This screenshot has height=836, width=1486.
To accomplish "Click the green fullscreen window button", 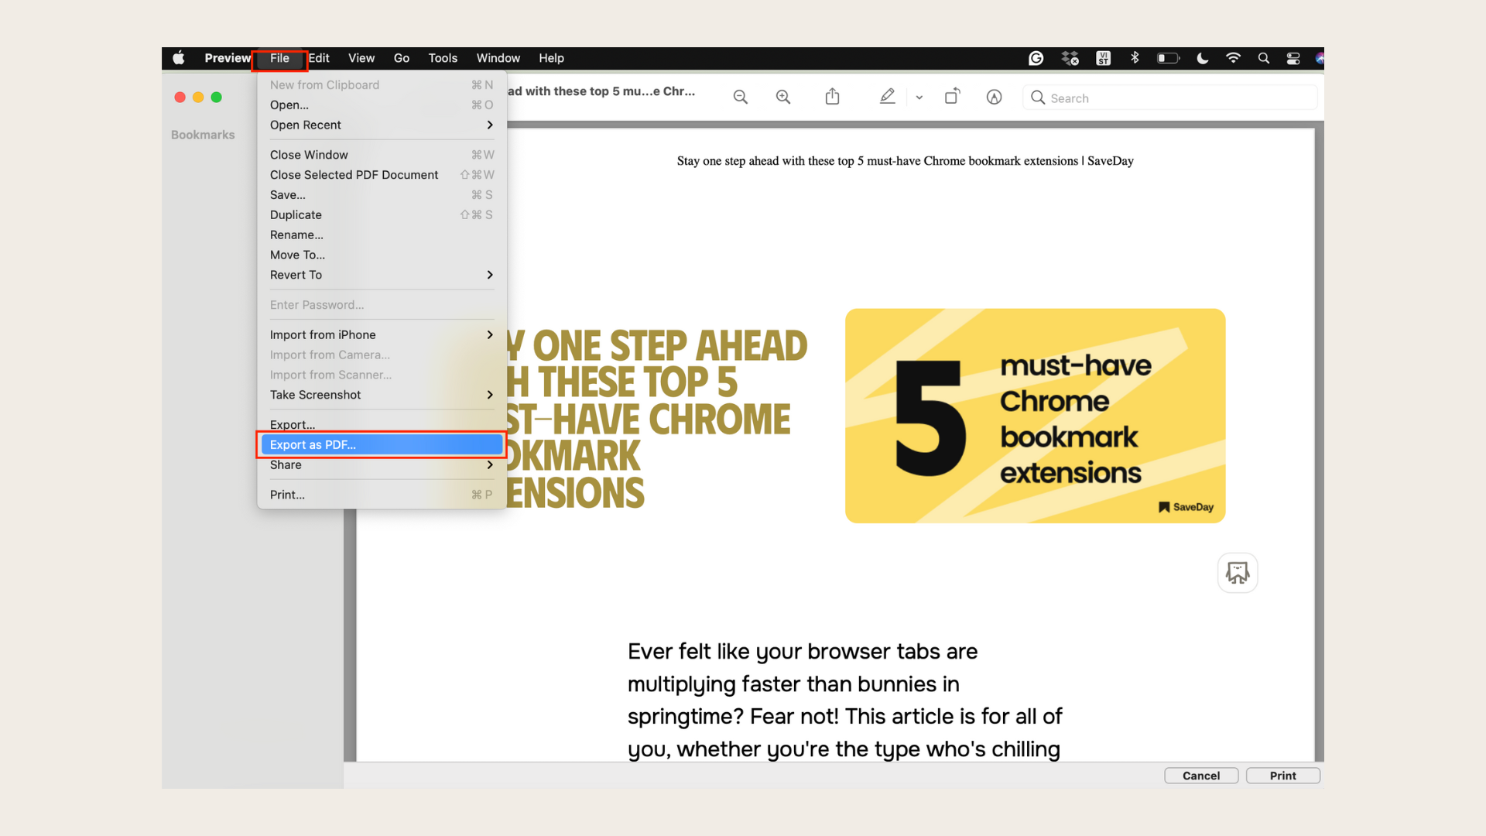I will (217, 98).
